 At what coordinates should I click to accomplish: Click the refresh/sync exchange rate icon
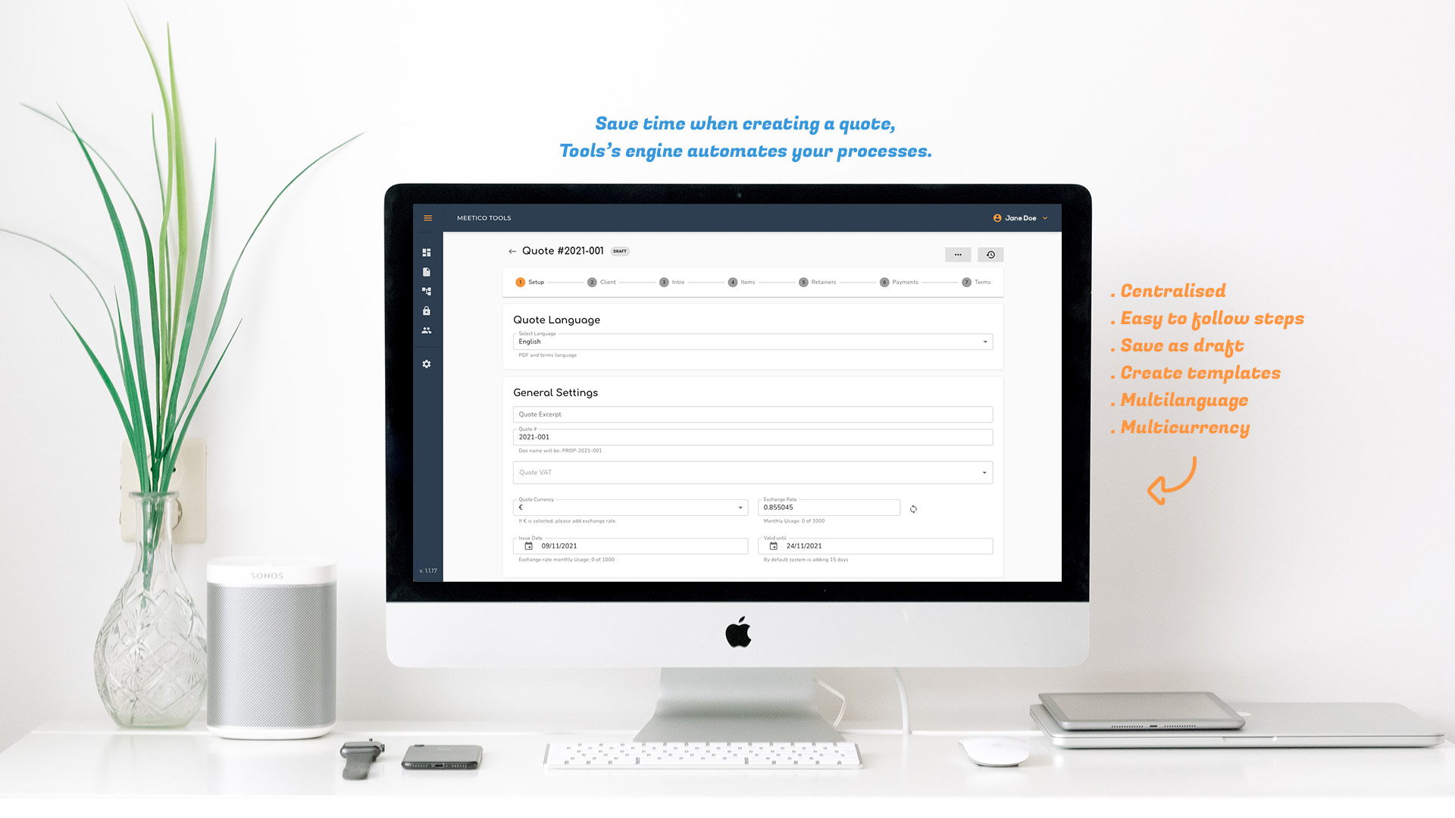click(x=913, y=508)
